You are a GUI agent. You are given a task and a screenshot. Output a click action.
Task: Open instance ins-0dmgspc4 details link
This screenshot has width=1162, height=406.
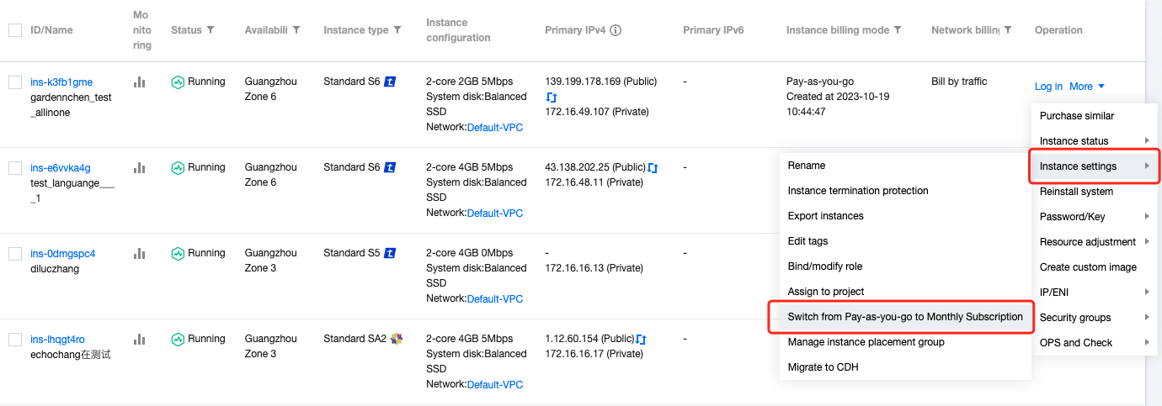pyautogui.click(x=63, y=254)
